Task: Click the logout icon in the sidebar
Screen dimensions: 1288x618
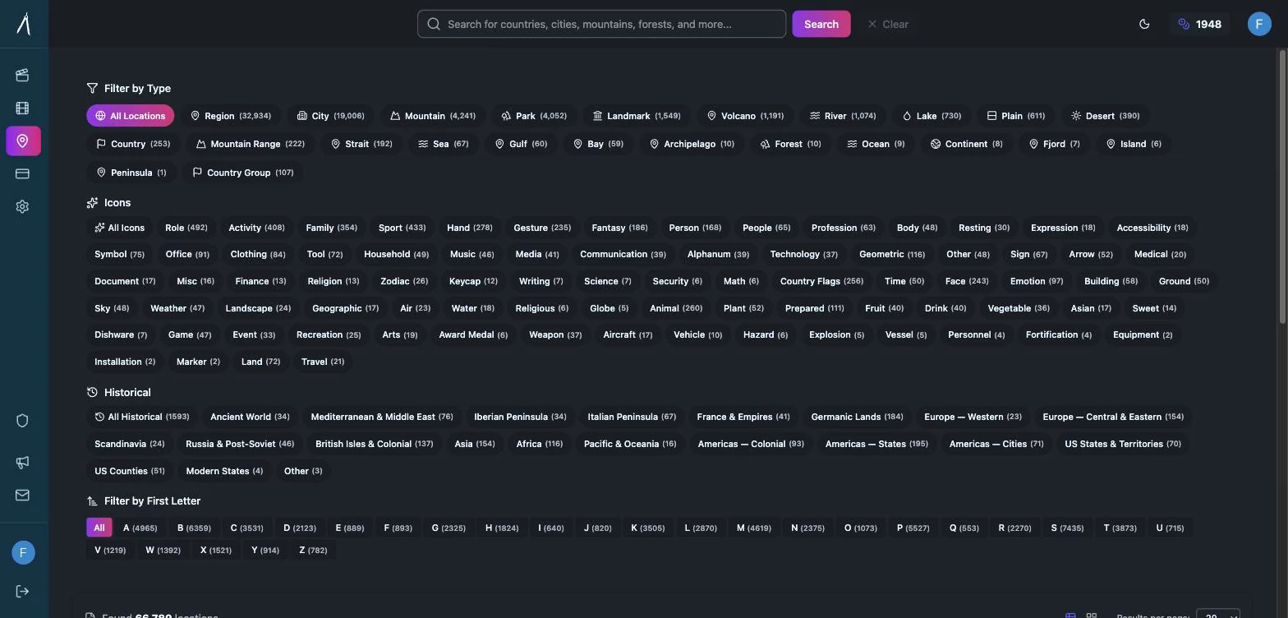Action: 23,591
